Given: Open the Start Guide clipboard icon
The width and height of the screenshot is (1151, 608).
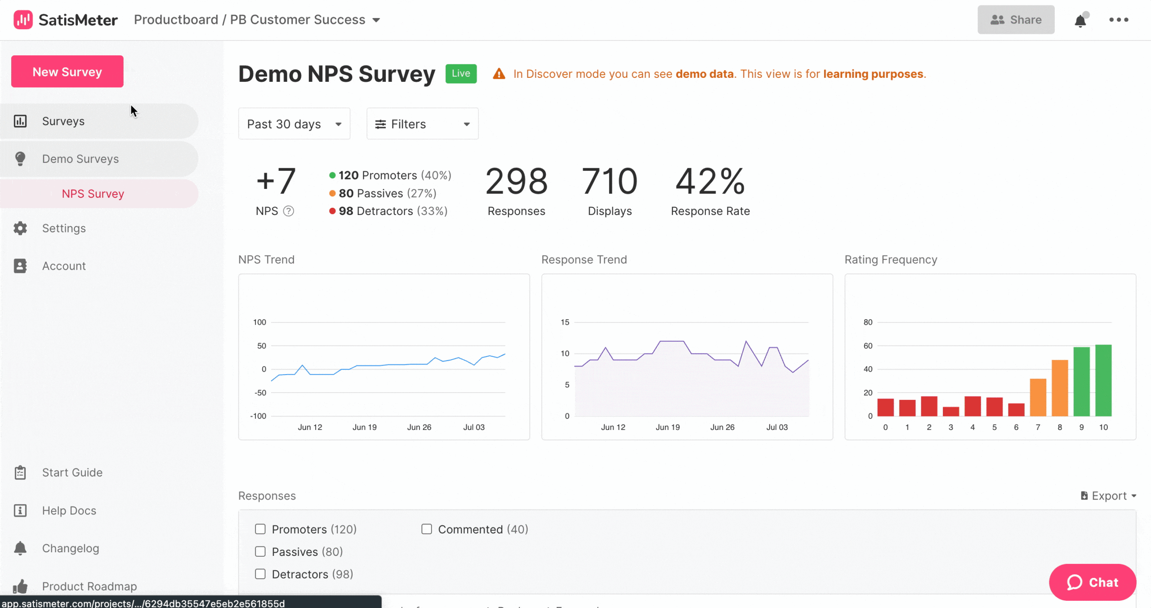Looking at the screenshot, I should tap(20, 472).
